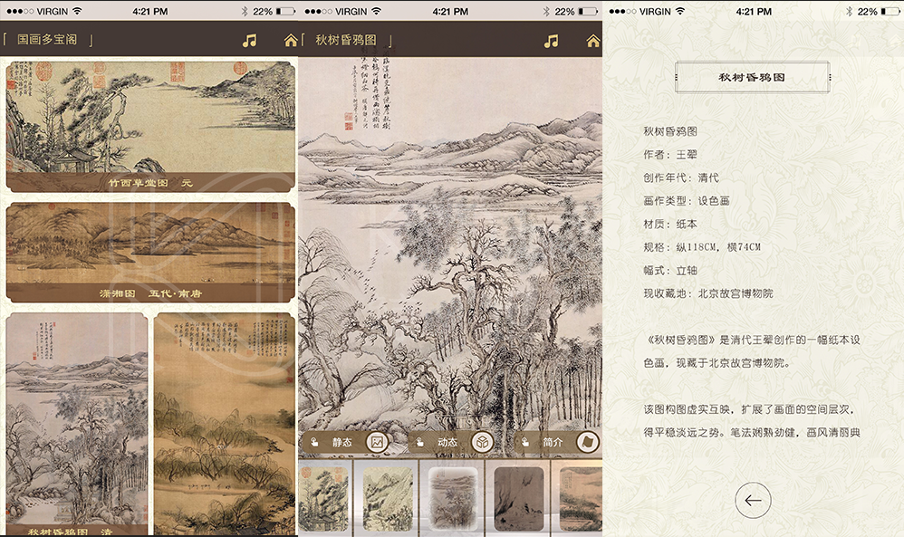904x537 pixels.
Task: Tap the hand pointer icon beside 静态
Action: tap(315, 442)
